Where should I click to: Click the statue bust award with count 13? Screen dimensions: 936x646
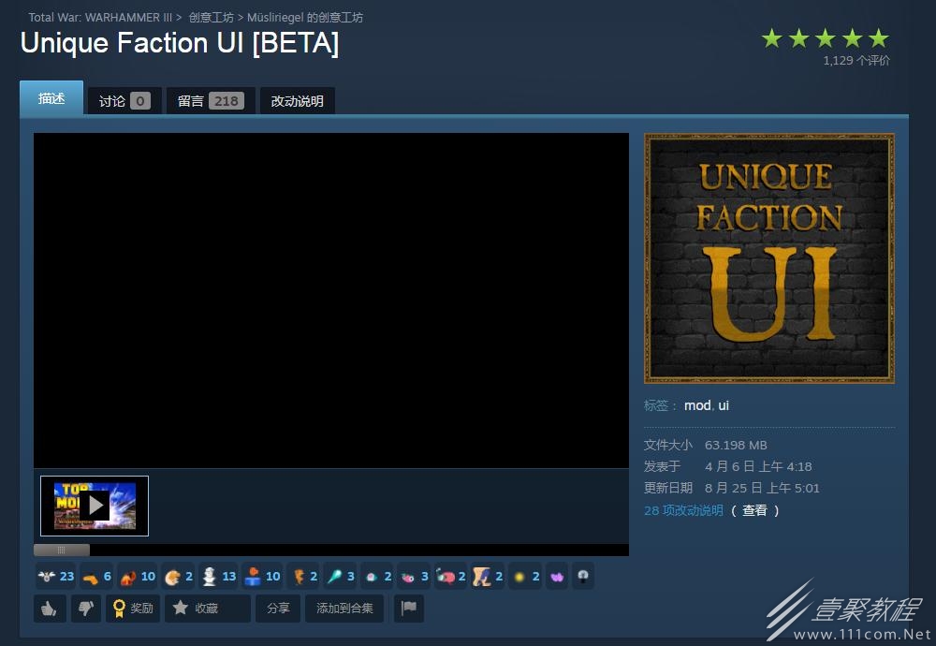(219, 576)
